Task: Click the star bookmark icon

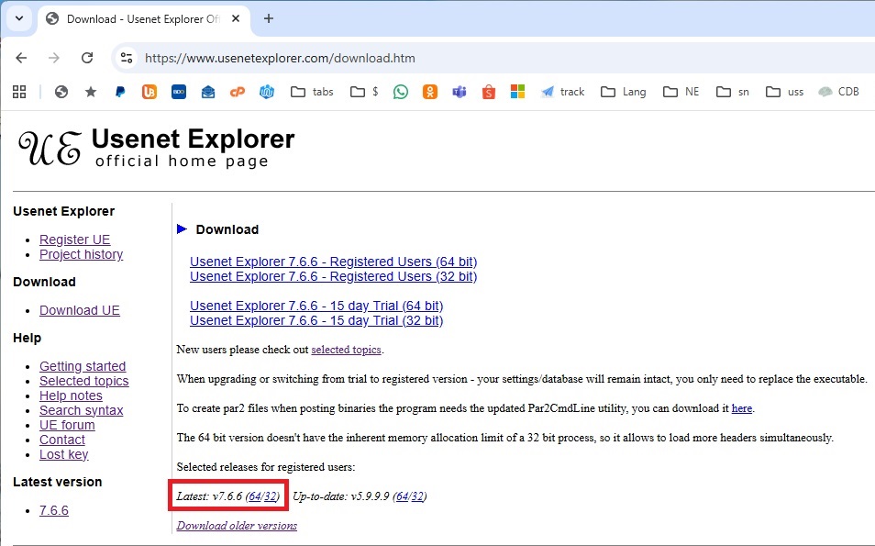Action: tap(91, 92)
